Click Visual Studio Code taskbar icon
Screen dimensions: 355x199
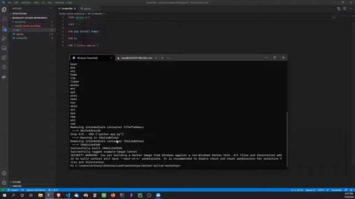tap(68, 195)
